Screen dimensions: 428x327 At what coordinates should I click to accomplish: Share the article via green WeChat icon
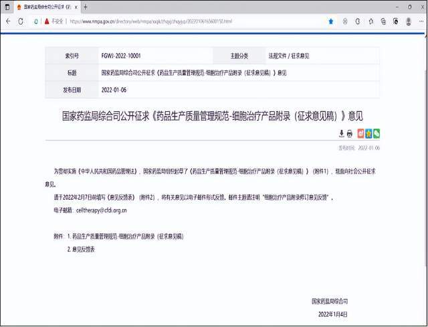[377, 133]
